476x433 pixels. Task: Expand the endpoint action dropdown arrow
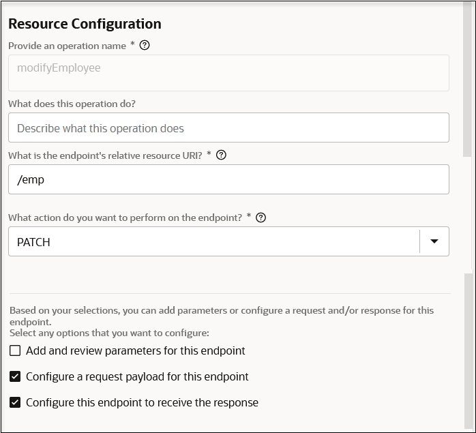click(434, 241)
